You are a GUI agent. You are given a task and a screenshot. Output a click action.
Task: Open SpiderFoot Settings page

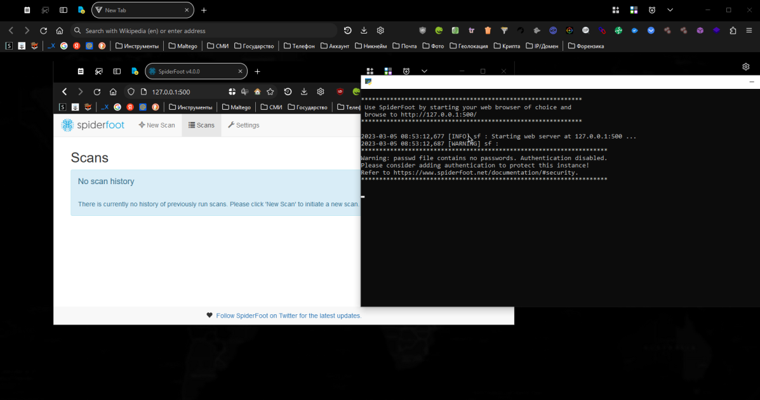click(x=244, y=125)
